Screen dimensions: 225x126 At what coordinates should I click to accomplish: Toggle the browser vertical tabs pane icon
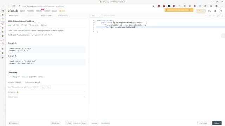[x=2, y=11]
